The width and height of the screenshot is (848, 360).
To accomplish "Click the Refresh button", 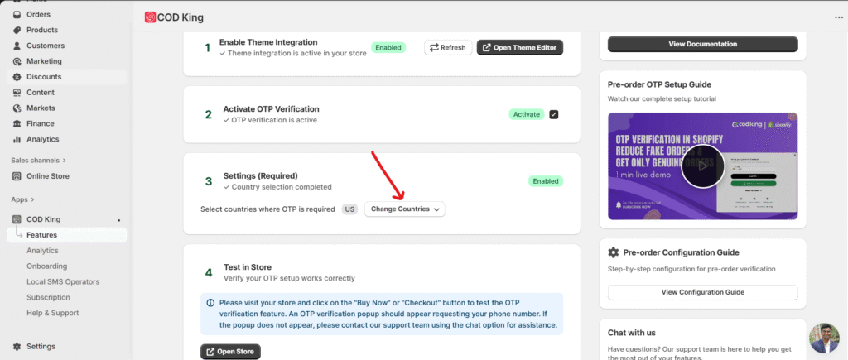I will [x=448, y=47].
